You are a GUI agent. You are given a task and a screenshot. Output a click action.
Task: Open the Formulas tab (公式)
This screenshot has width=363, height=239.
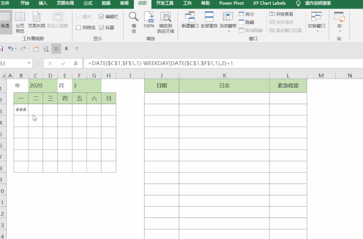coord(88,3)
